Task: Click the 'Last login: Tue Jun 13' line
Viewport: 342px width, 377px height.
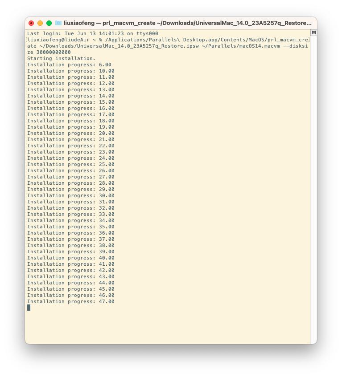Action: [x=92, y=33]
